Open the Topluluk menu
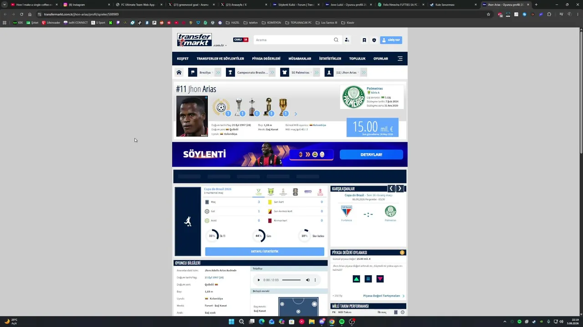583x327 pixels. click(358, 59)
